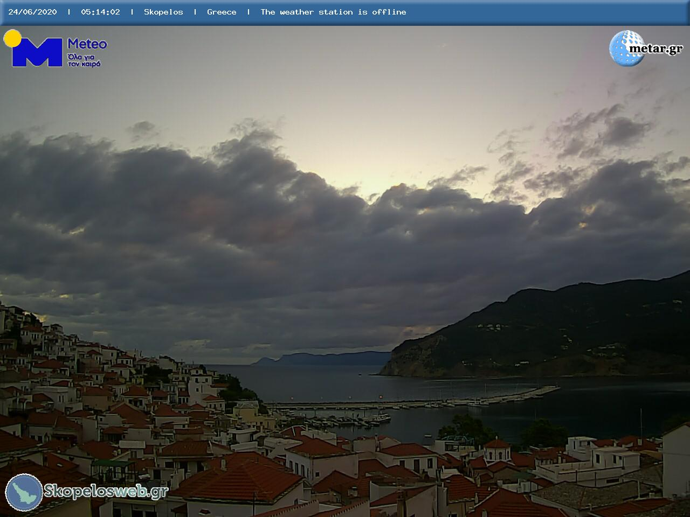The height and width of the screenshot is (517, 690).
Task: Click the metar.gr globe logo
Action: tap(627, 48)
